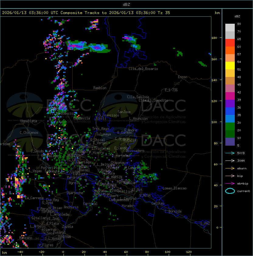Click the Potrerillos map label
This screenshot has width=253, height=256.
(51, 168)
